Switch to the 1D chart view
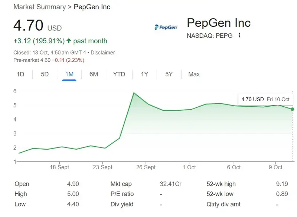Screen dimensions: 297x217 click(20, 74)
